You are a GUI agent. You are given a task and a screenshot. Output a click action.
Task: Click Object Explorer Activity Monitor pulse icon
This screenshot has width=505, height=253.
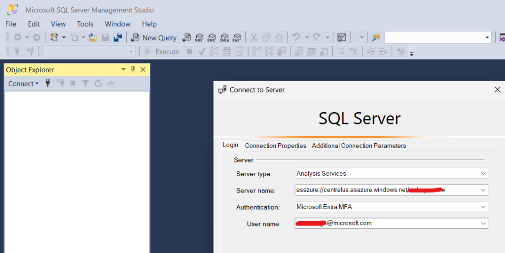pos(110,84)
